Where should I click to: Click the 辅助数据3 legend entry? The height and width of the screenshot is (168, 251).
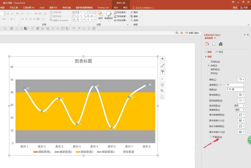coord(84,152)
